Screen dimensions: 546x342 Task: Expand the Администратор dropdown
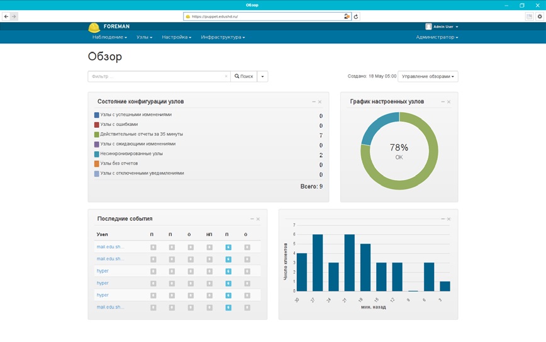click(x=437, y=37)
